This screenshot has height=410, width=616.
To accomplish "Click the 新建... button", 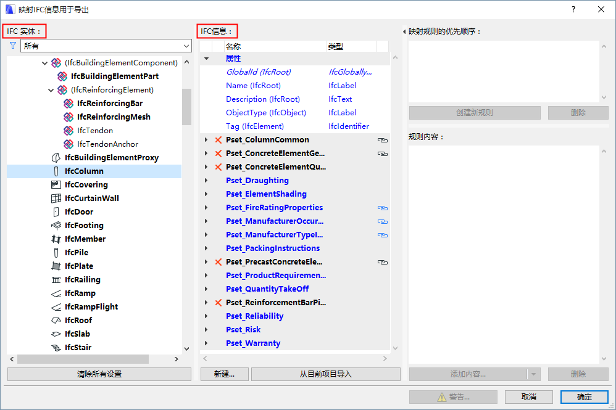I will coord(224,374).
